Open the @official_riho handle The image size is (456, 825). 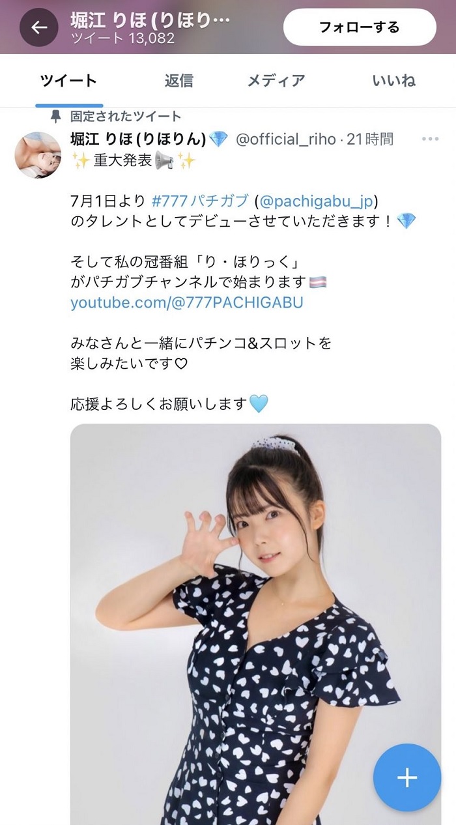[x=286, y=139]
